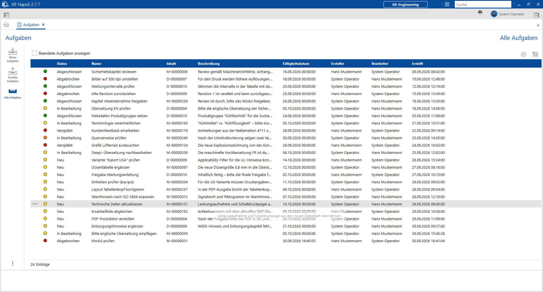
Task: Sort by the Fälligkeitsdatum column header
Action: pos(296,64)
